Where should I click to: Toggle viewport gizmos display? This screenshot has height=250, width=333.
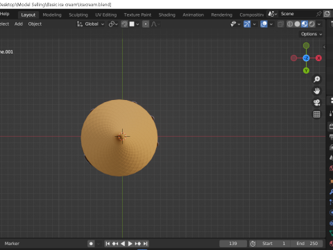[247, 24]
